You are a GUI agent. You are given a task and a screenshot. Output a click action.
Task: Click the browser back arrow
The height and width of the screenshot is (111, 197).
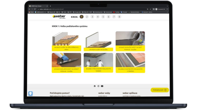(29, 9)
